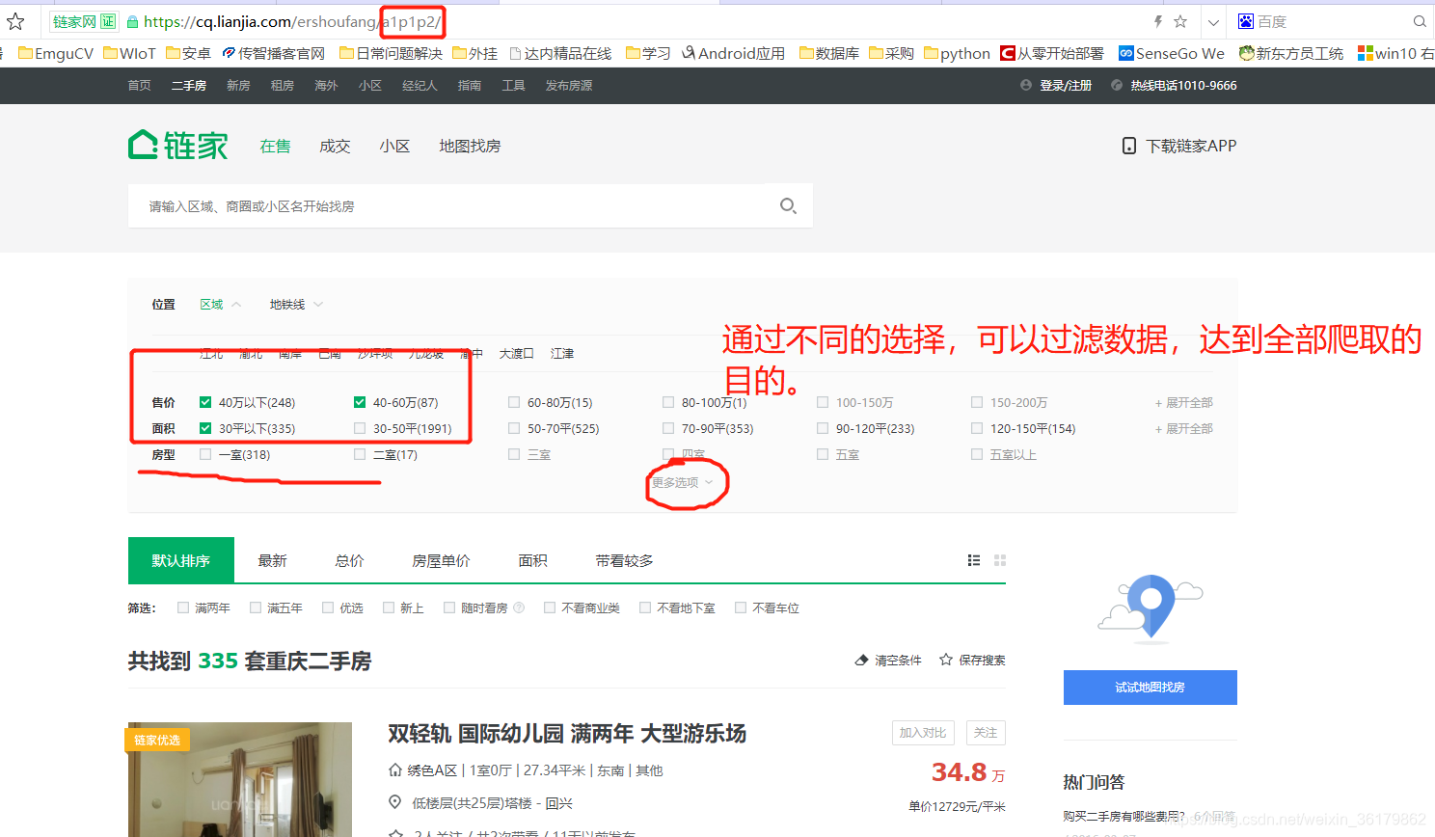Check the 80-100万(1) price checkbox
Viewport: 1435px width, 837px height.
point(668,402)
